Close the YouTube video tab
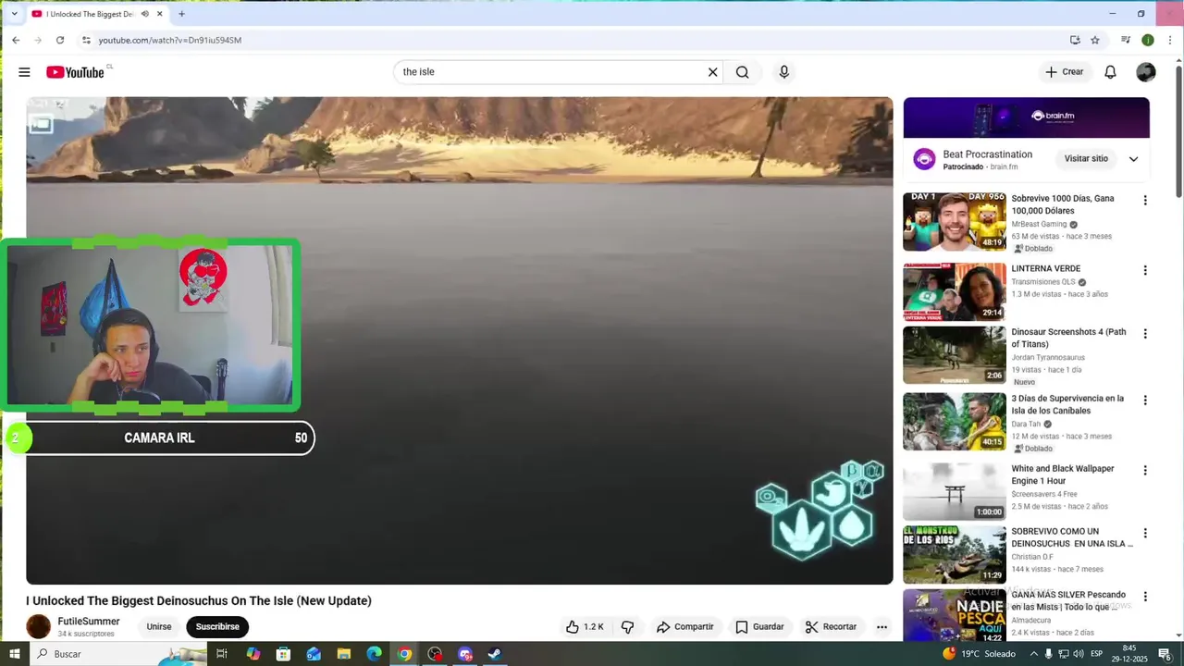The height and width of the screenshot is (666, 1184). pyautogui.click(x=160, y=14)
